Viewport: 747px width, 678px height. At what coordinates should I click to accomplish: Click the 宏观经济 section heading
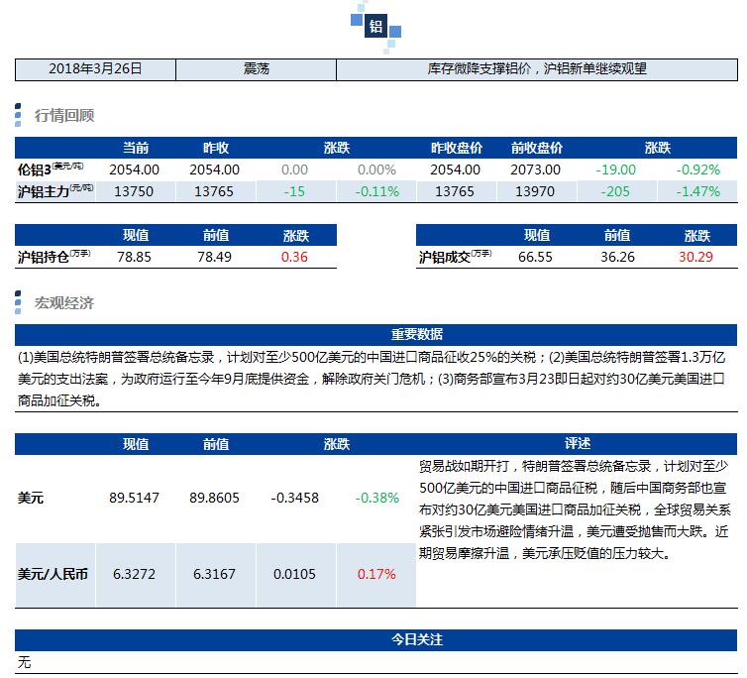click(x=64, y=302)
